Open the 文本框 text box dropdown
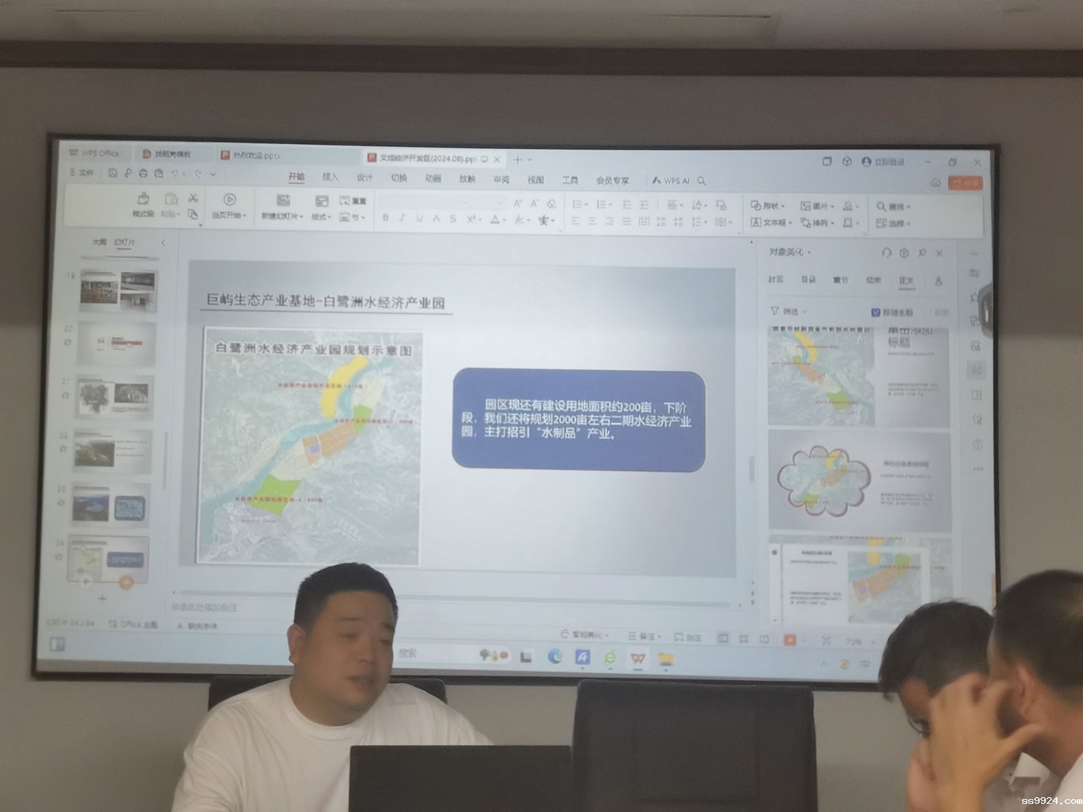This screenshot has height=812, width=1083. [x=770, y=223]
